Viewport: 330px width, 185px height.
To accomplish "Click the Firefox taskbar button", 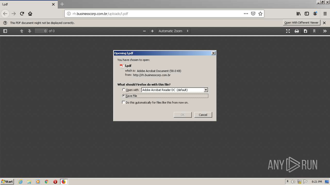I will [x=64, y=182].
